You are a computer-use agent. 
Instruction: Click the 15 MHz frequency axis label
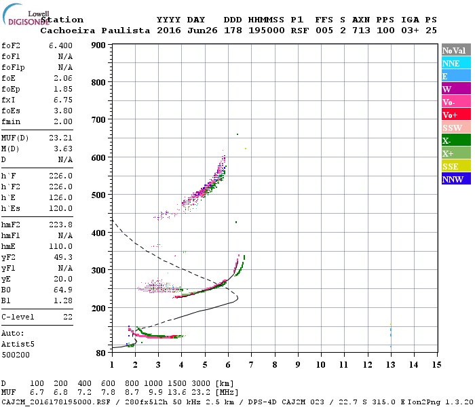pos(436,365)
